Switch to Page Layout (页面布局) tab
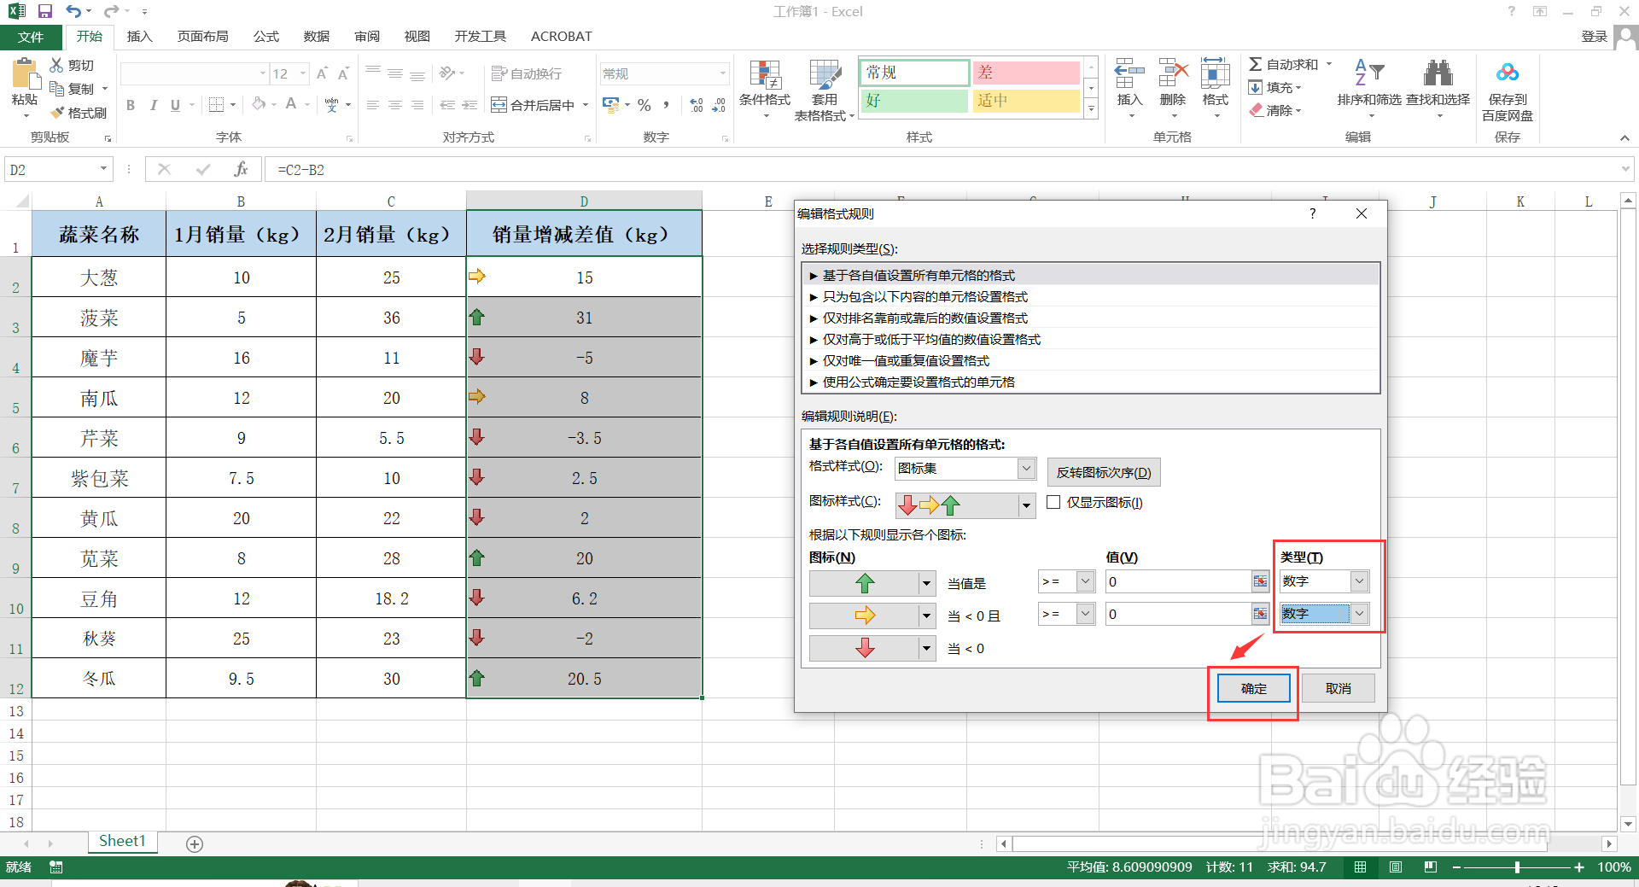The width and height of the screenshot is (1639, 887). (x=202, y=37)
